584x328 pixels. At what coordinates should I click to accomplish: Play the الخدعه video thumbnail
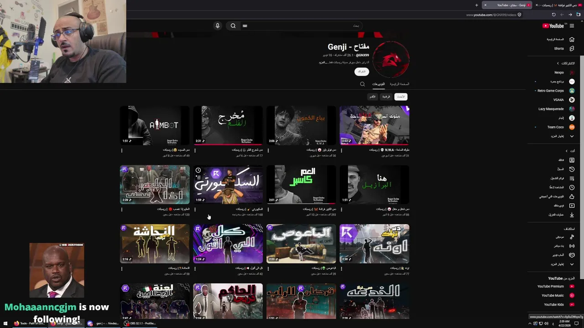(x=374, y=301)
